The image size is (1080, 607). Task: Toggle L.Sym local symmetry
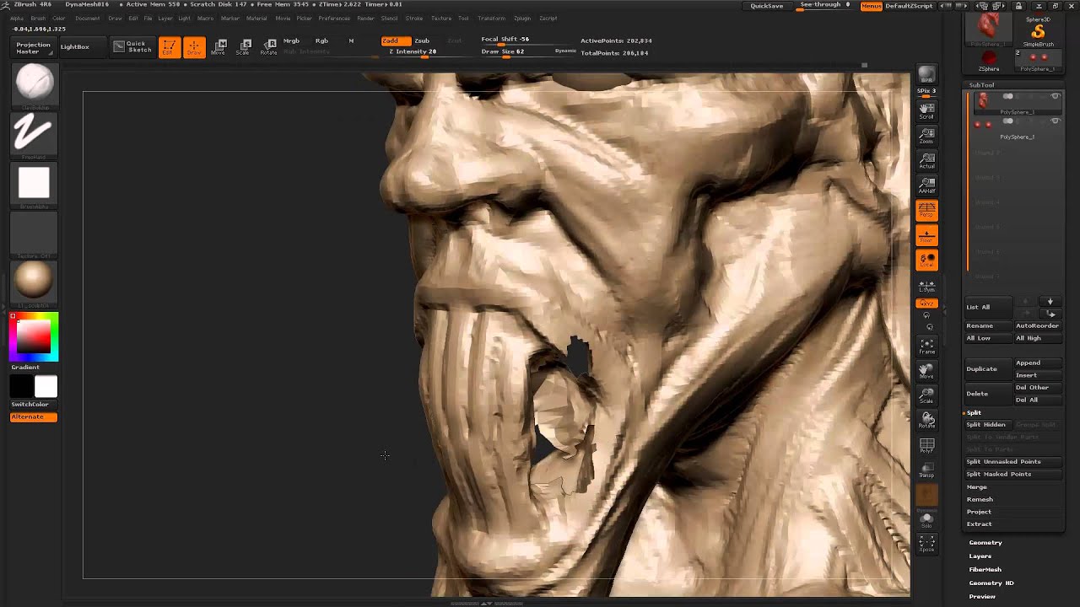pos(926,287)
